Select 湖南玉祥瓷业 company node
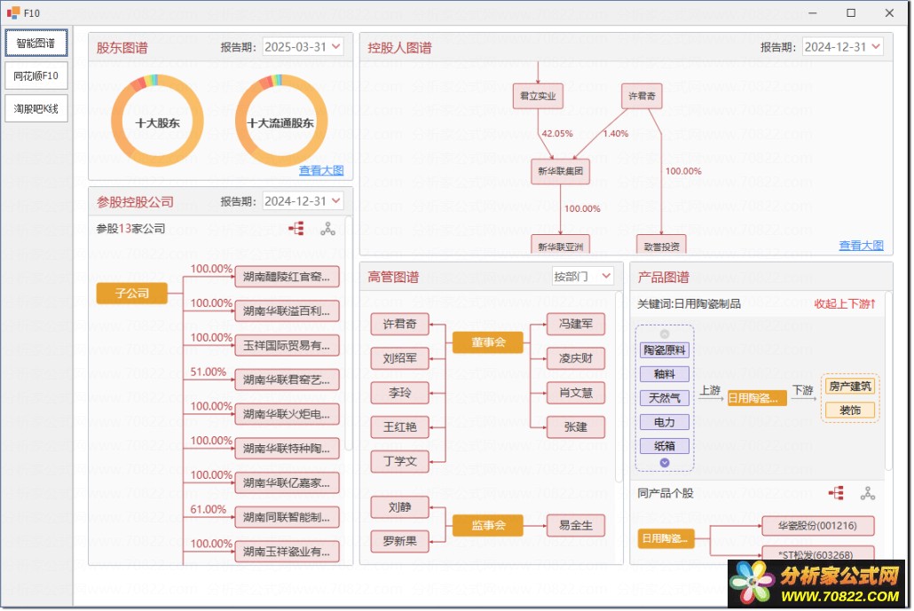 click(x=287, y=552)
